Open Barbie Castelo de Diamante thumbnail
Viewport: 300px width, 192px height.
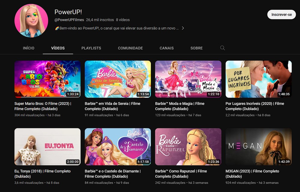click(118, 147)
